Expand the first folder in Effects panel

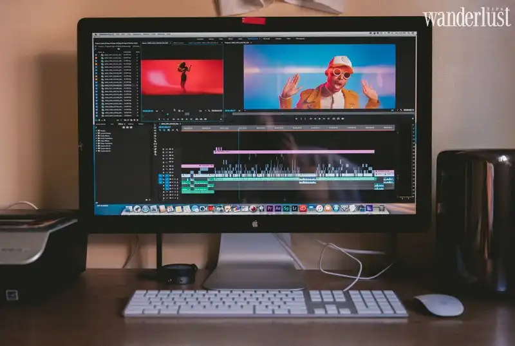(98, 131)
